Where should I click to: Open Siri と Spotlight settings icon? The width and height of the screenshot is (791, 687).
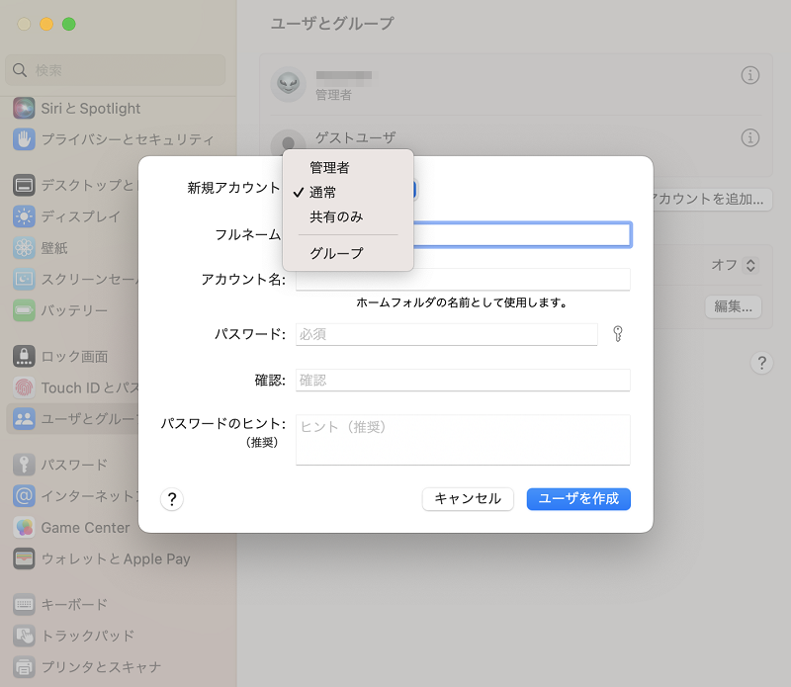click(24, 108)
